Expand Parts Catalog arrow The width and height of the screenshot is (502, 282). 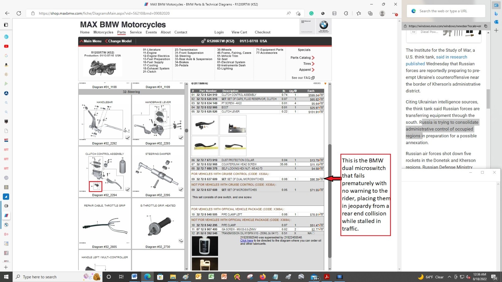[x=313, y=58]
